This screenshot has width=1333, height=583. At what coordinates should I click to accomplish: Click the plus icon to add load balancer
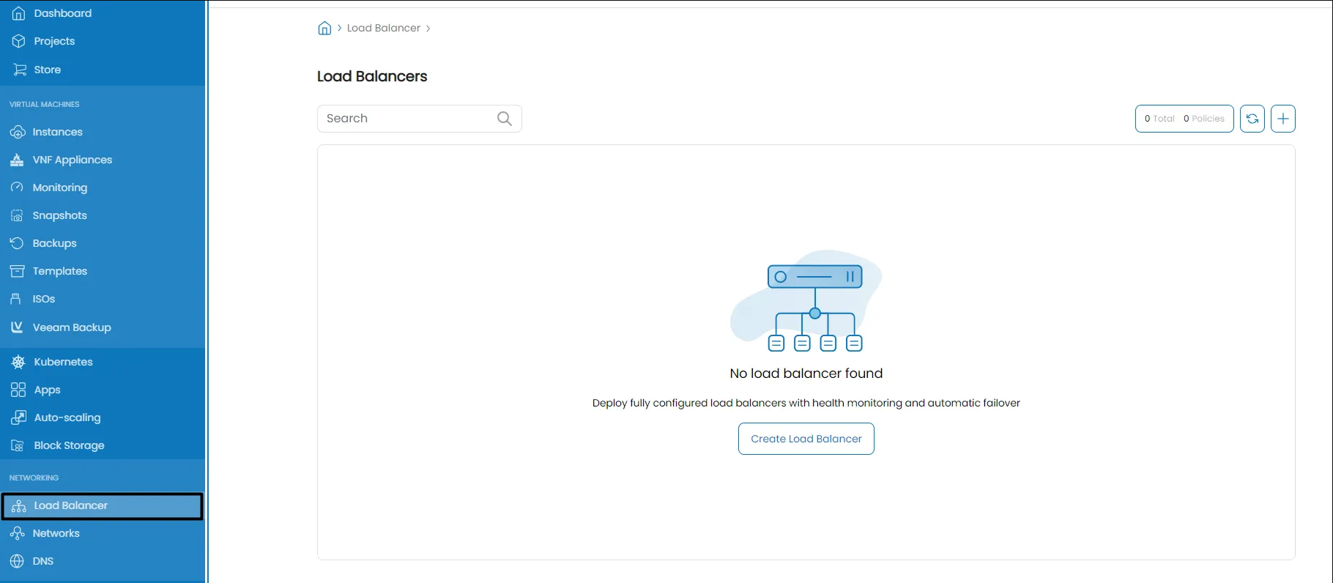click(1282, 119)
